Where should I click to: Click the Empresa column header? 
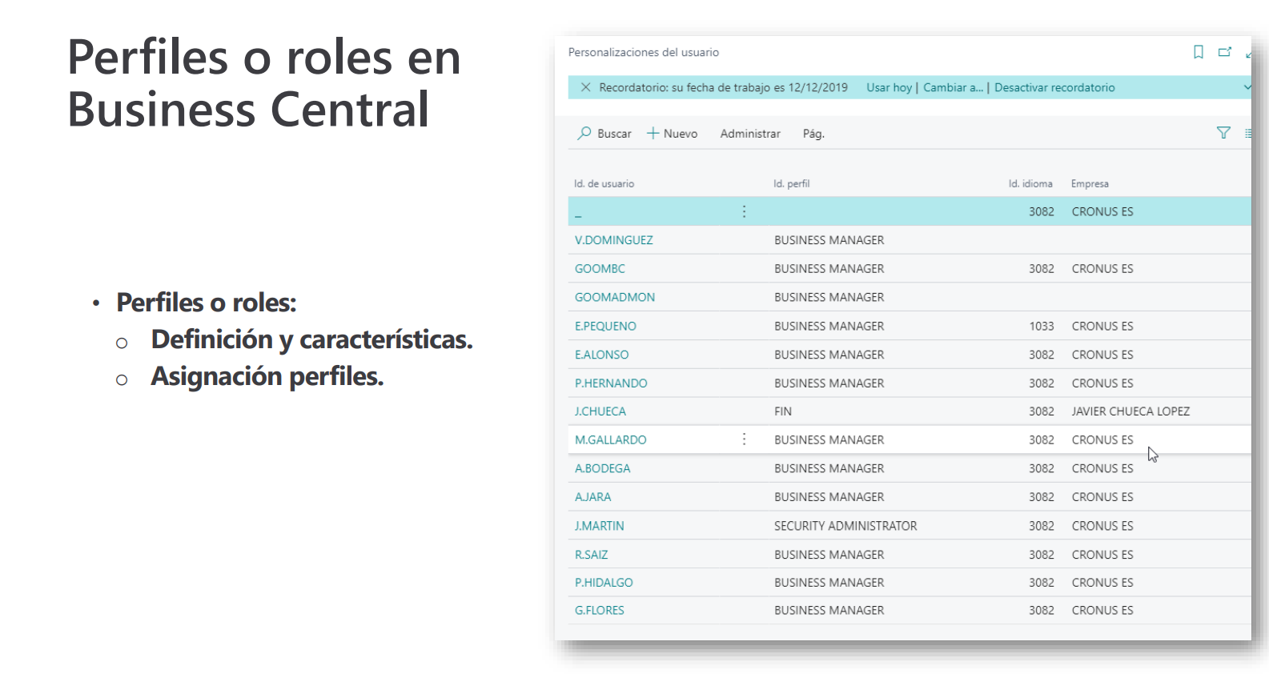1090,183
